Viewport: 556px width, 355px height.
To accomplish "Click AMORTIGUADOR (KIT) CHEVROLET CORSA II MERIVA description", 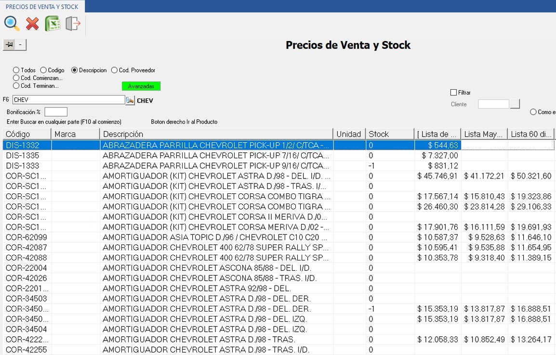I will pyautogui.click(x=215, y=217).
